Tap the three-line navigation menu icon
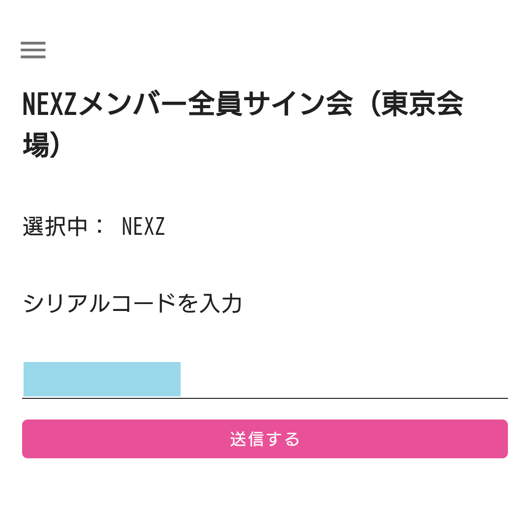 tap(33, 50)
